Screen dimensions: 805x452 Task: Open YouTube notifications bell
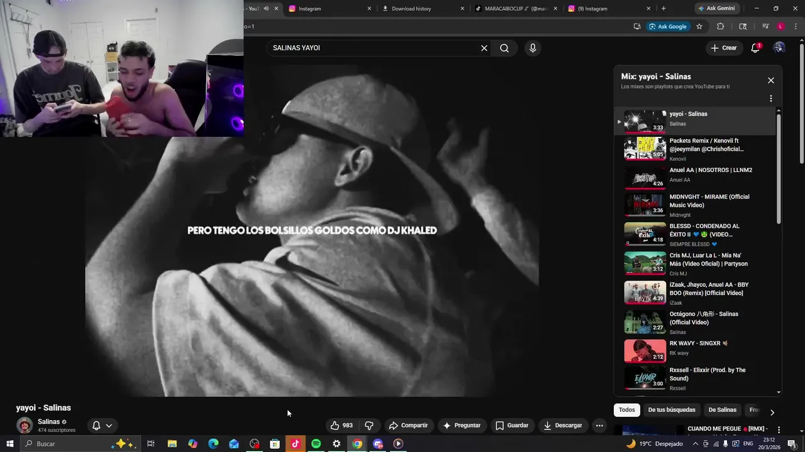coord(755,48)
